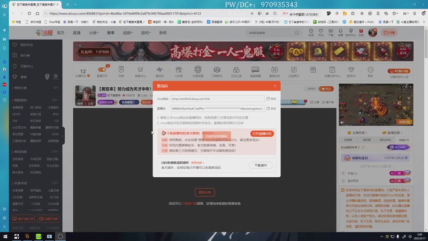428x241 pixels.
Task: Go to 首页 in Douyu navigation
Action: click(x=60, y=33)
